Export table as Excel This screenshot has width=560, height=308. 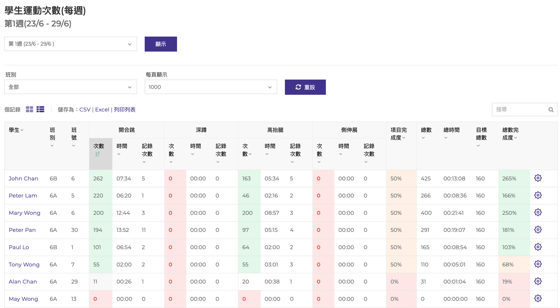102,110
